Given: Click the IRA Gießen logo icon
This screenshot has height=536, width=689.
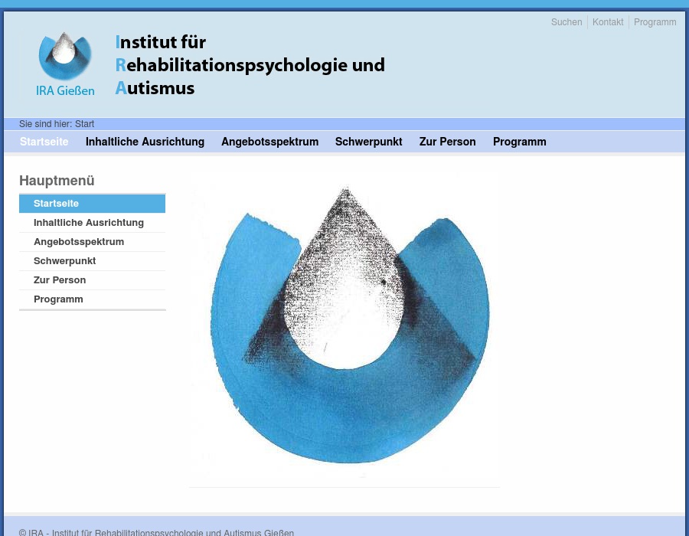Looking at the screenshot, I should click(x=65, y=64).
